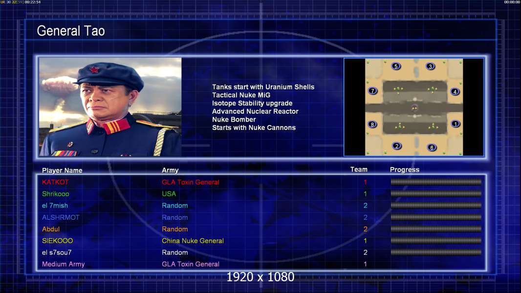Click 'Tanks start with Uranium Shells' text
The width and height of the screenshot is (521, 293).
click(263, 87)
